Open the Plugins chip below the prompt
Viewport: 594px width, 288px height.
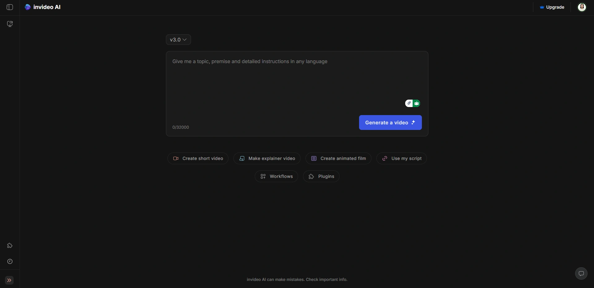click(x=321, y=176)
